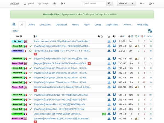Select the All category tab
Image resolution: width=164 pixels, height=123 pixels.
(x=22, y=25)
